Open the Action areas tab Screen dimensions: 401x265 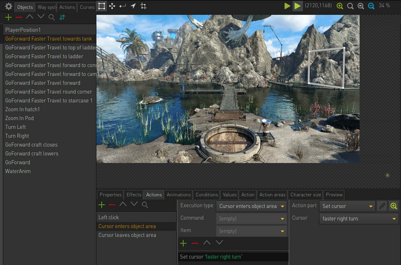click(x=272, y=195)
